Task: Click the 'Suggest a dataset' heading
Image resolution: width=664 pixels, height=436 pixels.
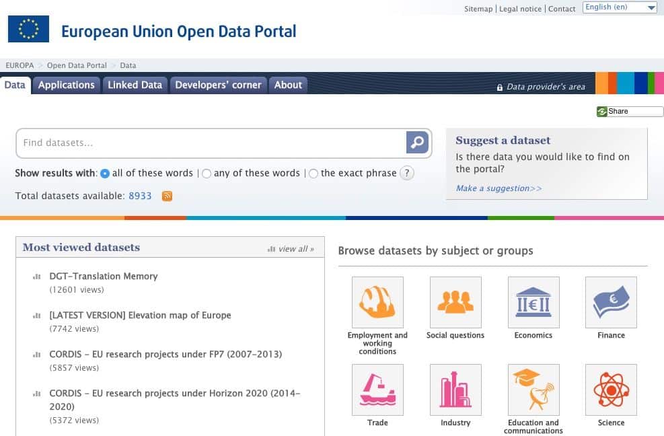Action: tap(503, 140)
